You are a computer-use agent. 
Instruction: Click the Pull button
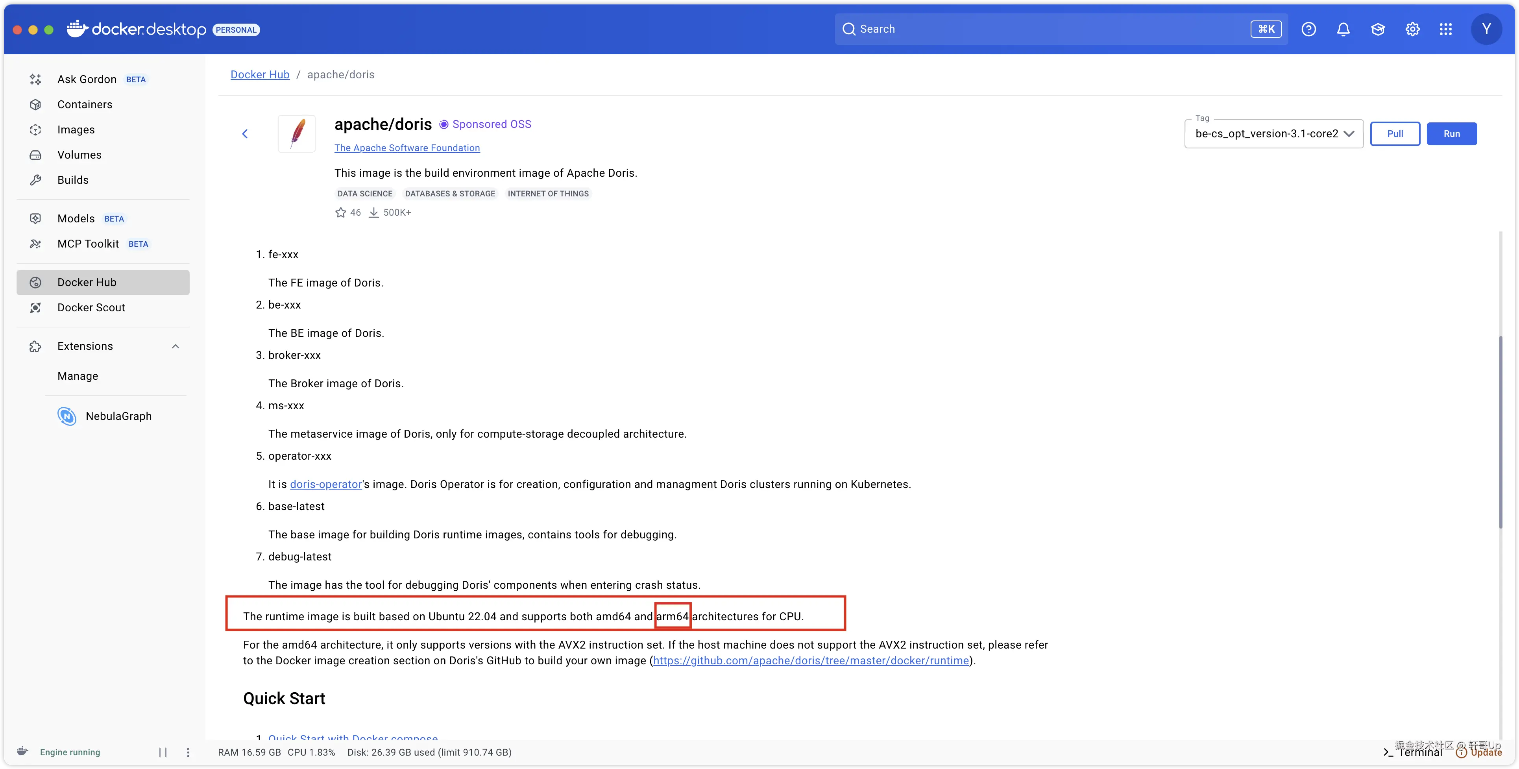(1394, 134)
